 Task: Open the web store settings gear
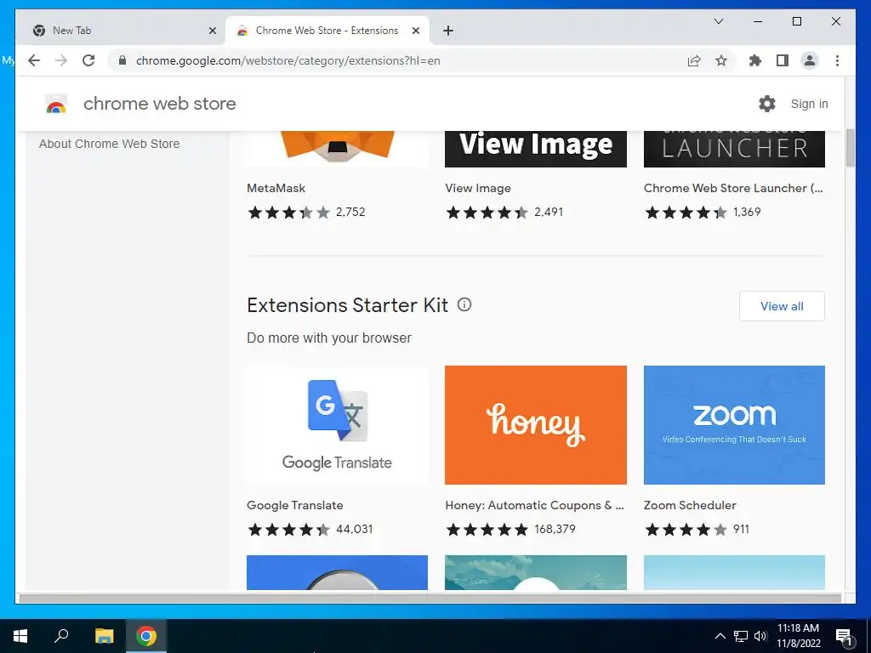click(767, 104)
